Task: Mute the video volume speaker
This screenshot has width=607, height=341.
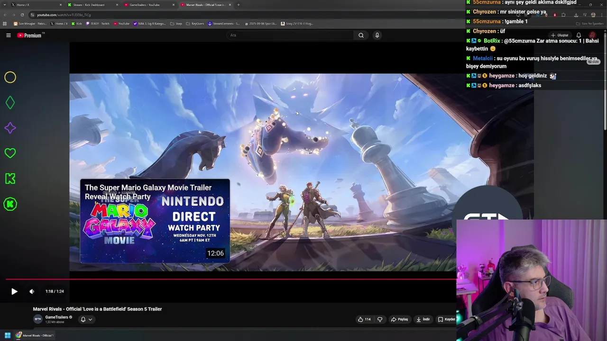Action: coord(32,291)
